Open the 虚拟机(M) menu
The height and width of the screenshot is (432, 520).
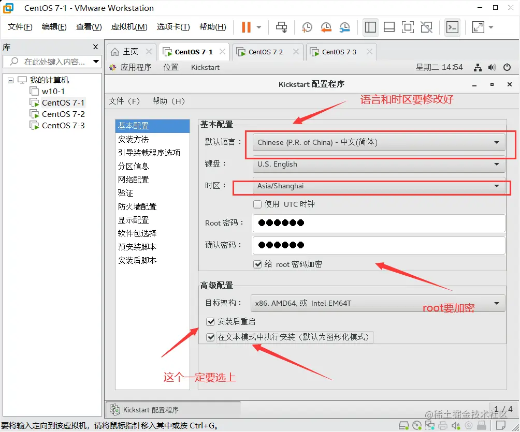click(129, 27)
